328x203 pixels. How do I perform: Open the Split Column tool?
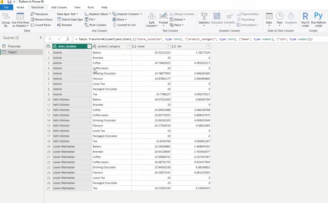click(152, 20)
